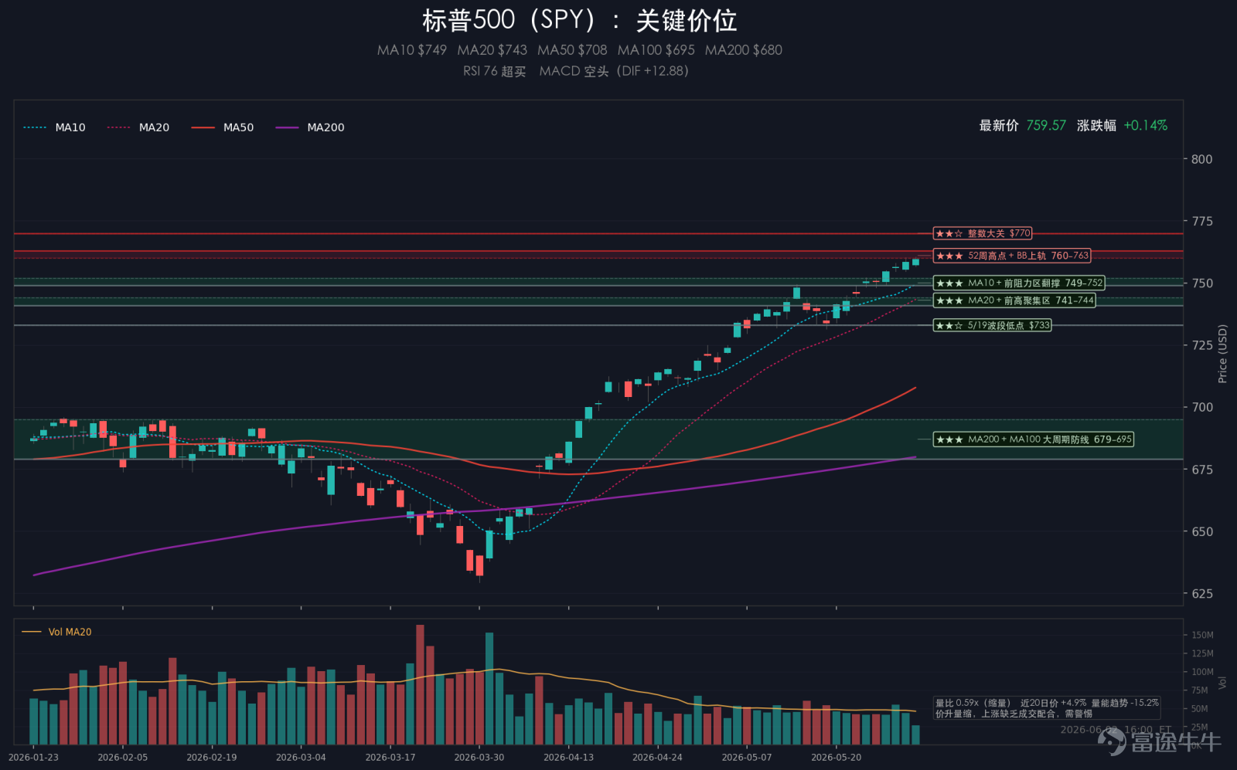
Task: Select the MA200 $680 subtitle value
Action: (x=744, y=50)
